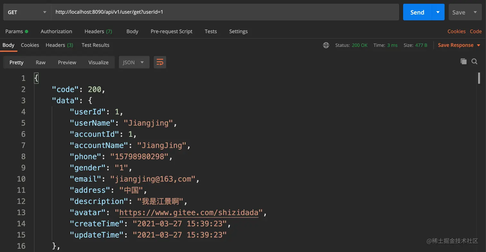Select the Visualize view mode
The height and width of the screenshot is (252, 486).
pos(98,62)
